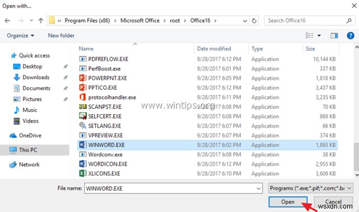
Task: Click the file name text Wordconv.exe
Action: (105, 155)
